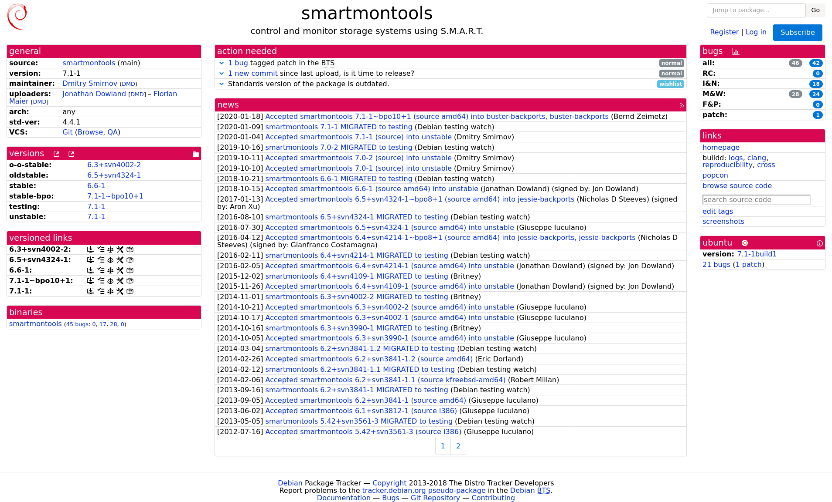Click the Ubuntu logo icon

coord(745,243)
